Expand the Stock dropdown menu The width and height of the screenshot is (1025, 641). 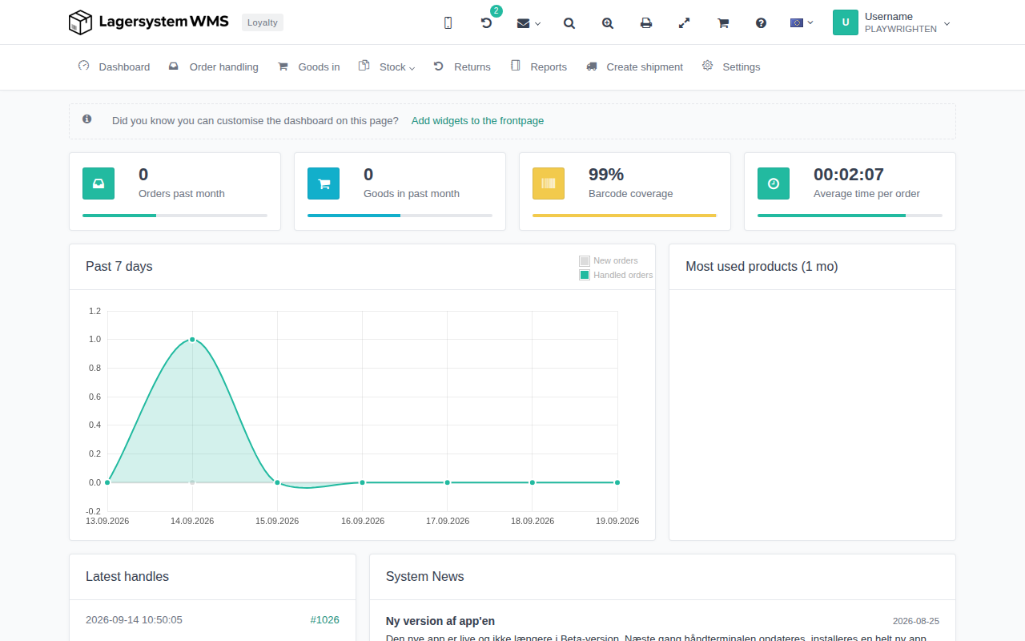tap(387, 67)
